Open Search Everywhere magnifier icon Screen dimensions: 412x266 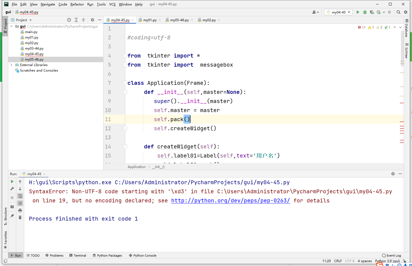coord(399,12)
